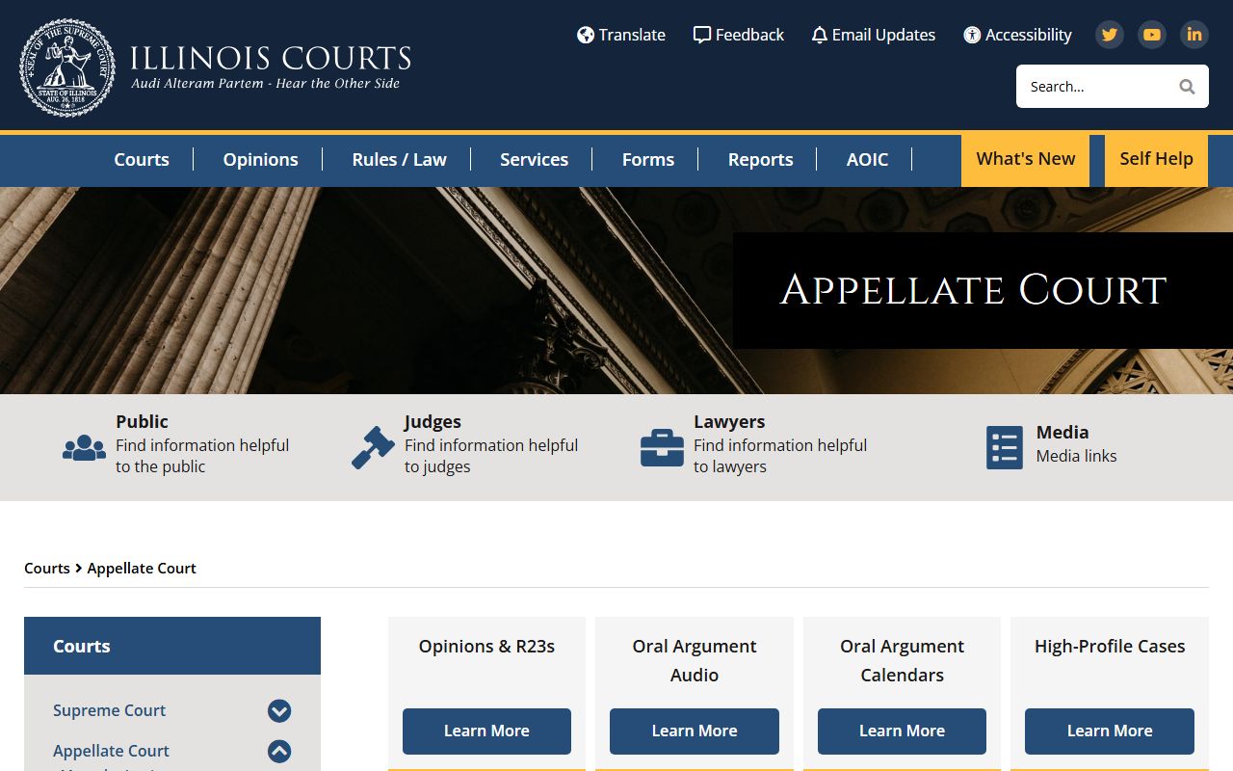The height and width of the screenshot is (771, 1233).
Task: Click Learn More under Opinions & R23s
Action: point(486,731)
